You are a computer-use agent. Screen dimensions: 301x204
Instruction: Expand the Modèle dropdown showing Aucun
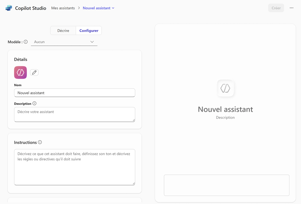64,42
